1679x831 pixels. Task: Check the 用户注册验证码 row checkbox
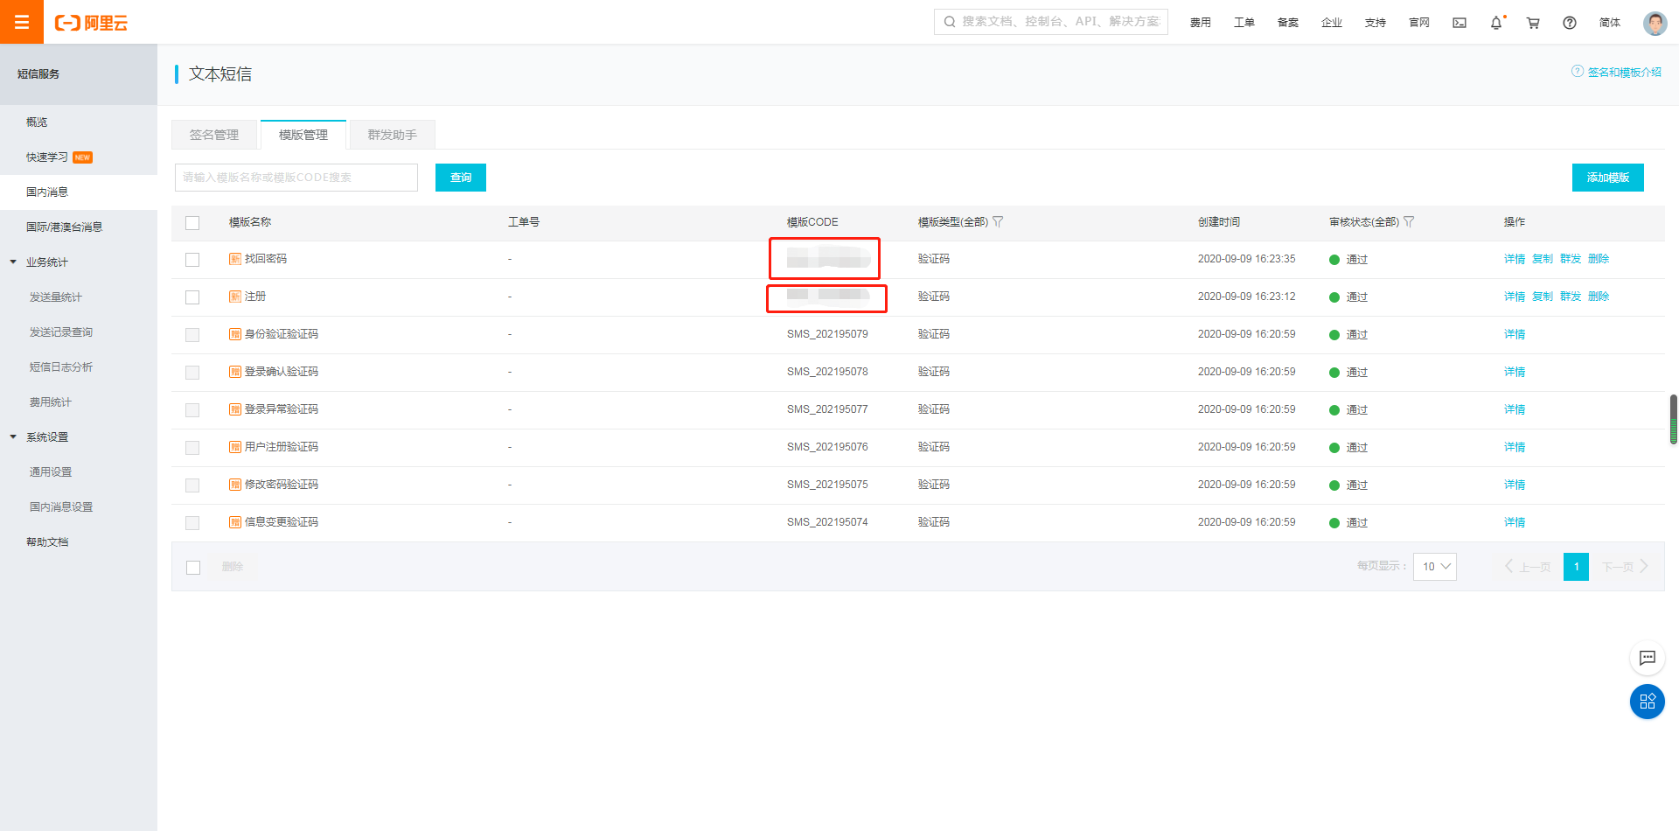coord(192,448)
